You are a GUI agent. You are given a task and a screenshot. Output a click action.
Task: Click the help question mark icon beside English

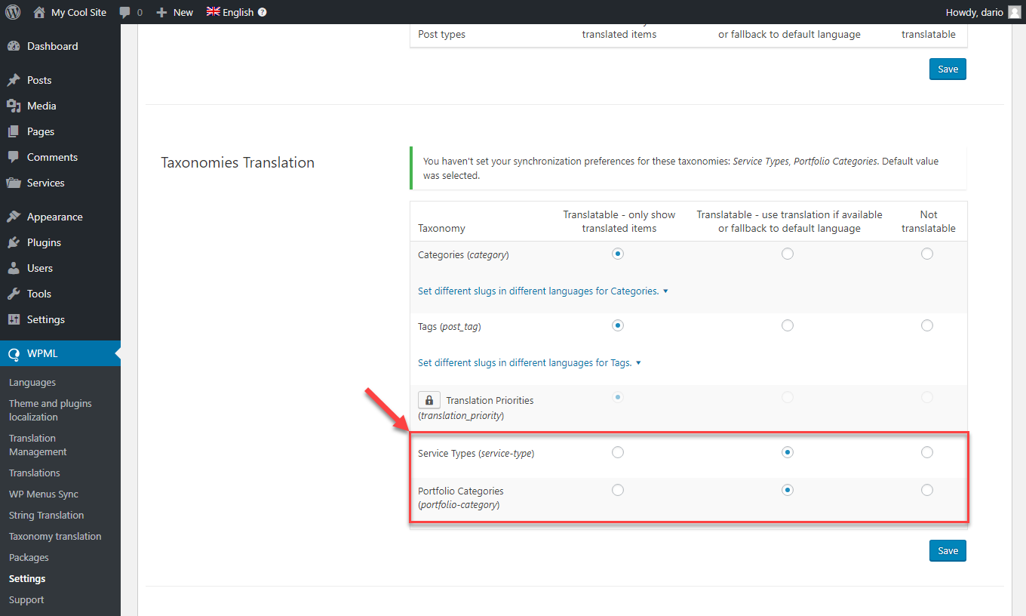point(262,12)
